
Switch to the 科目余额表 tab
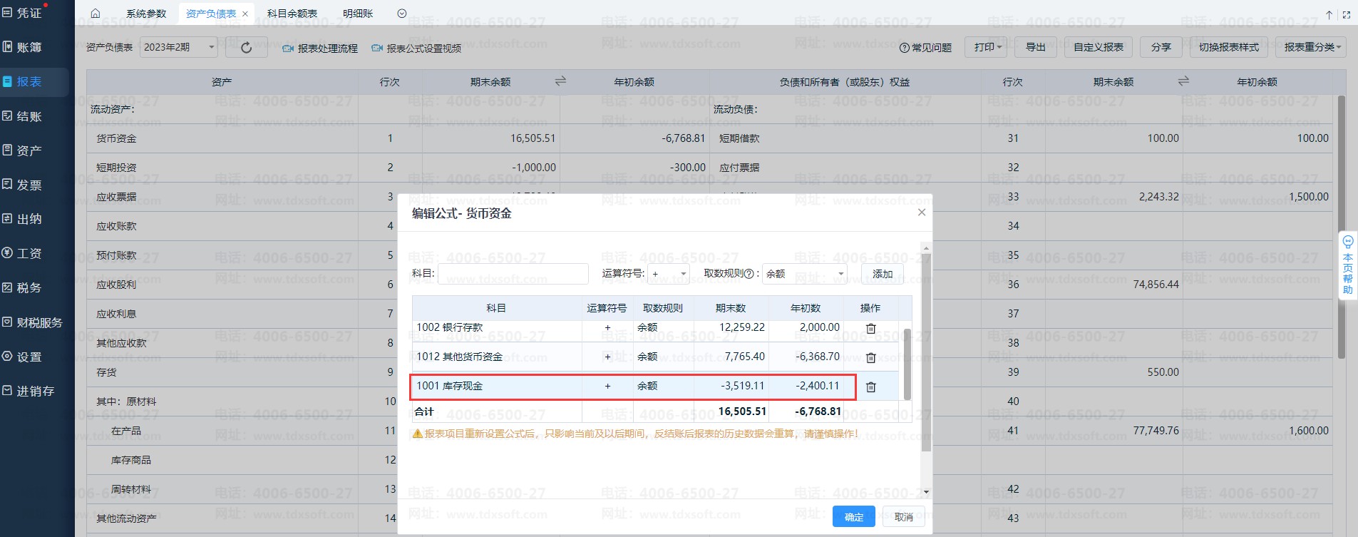292,14
